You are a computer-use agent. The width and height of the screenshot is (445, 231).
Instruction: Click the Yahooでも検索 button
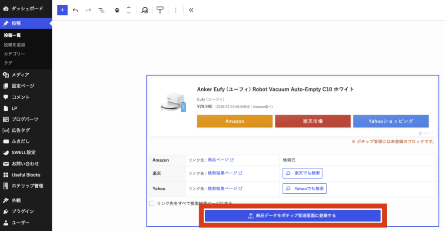click(x=305, y=189)
